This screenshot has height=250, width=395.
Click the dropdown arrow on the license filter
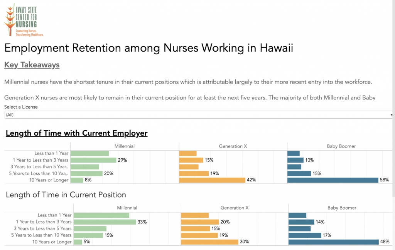click(392, 114)
